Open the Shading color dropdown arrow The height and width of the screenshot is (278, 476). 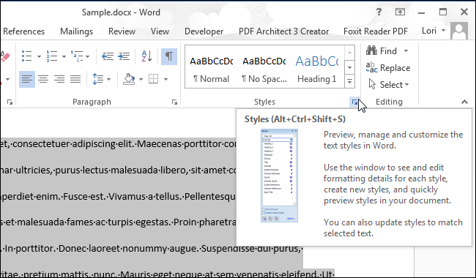coord(141,80)
